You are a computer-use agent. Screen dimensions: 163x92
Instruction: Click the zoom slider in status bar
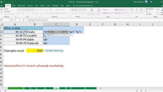(156, 91)
